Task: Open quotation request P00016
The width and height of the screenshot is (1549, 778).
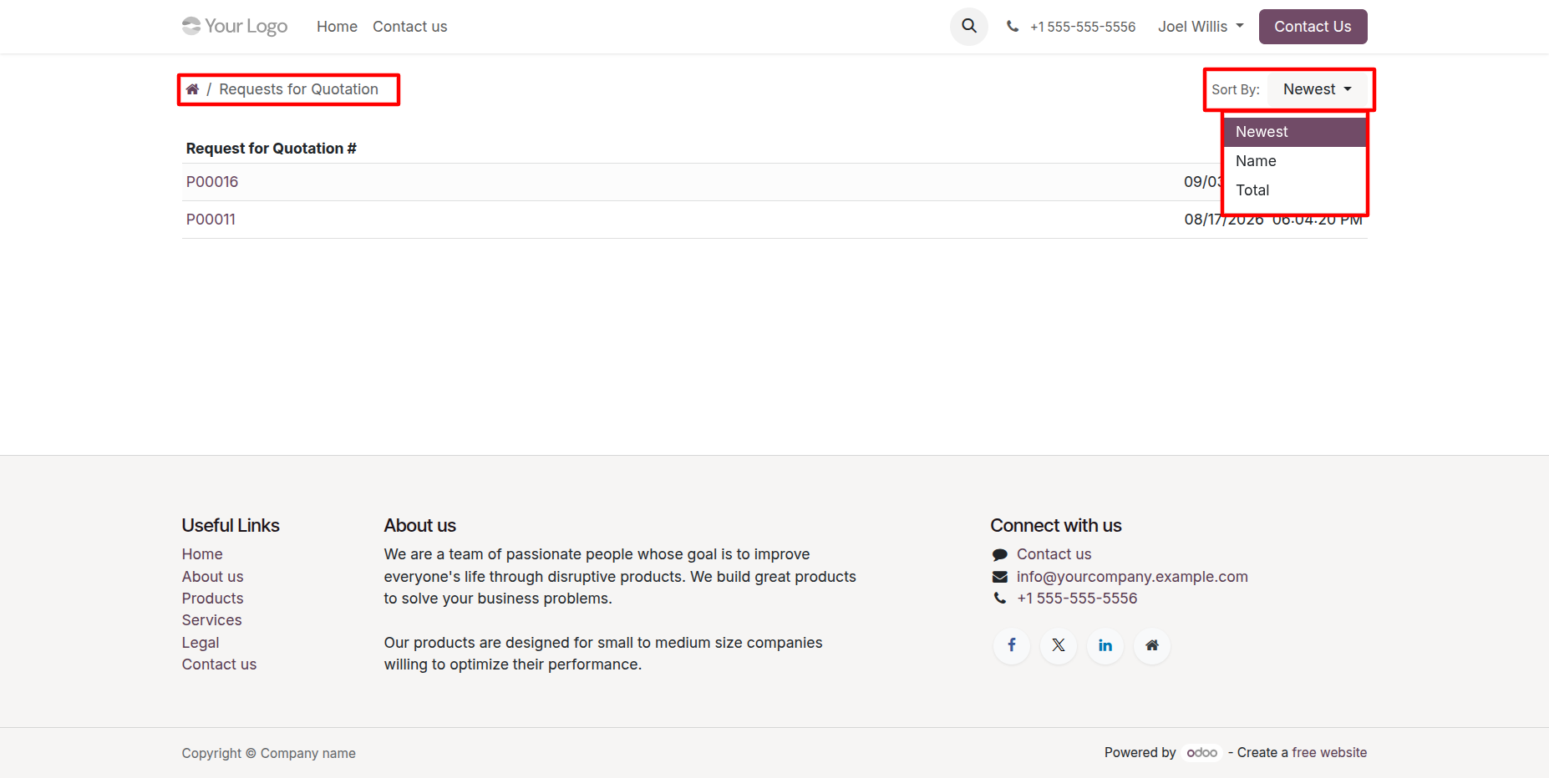Action: (x=212, y=182)
